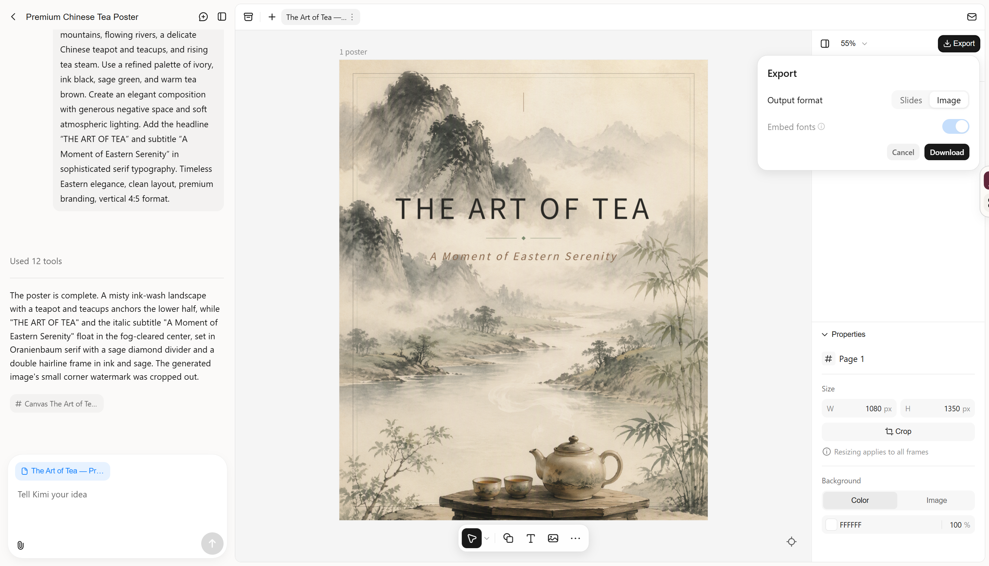Show info about Embed fonts
The image size is (989, 566).
pyautogui.click(x=821, y=127)
